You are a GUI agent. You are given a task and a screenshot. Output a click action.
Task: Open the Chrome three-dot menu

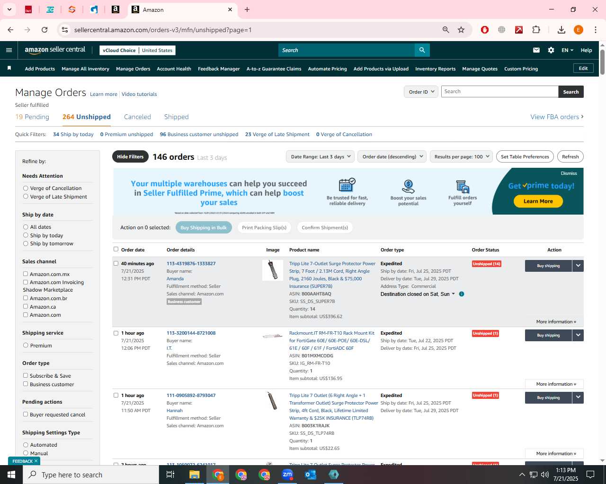[596, 30]
